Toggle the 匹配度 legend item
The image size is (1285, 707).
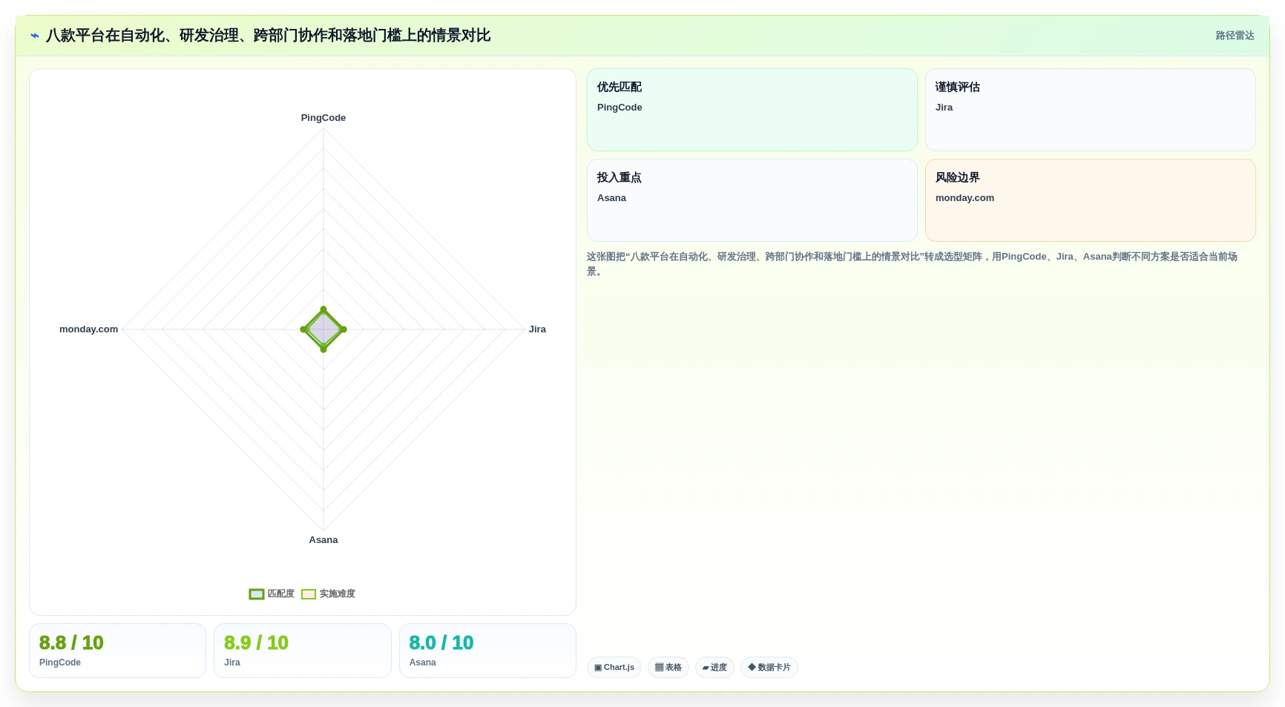pyautogui.click(x=272, y=593)
